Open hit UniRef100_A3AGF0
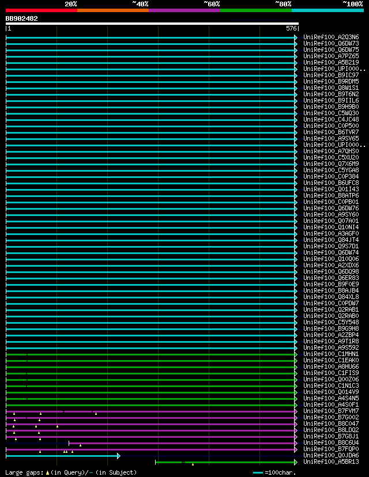 [331, 234]
